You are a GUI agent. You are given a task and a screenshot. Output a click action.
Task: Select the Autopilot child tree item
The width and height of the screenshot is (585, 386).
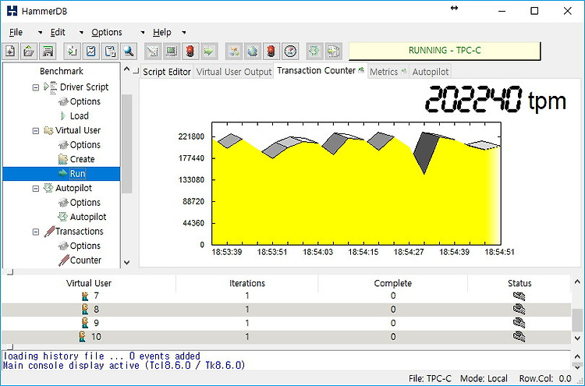click(x=88, y=217)
